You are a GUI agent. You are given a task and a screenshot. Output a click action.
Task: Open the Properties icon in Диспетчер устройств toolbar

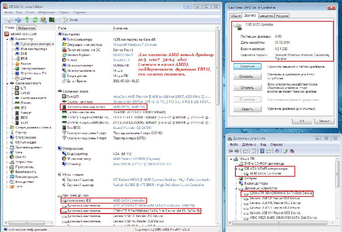pos(254,151)
